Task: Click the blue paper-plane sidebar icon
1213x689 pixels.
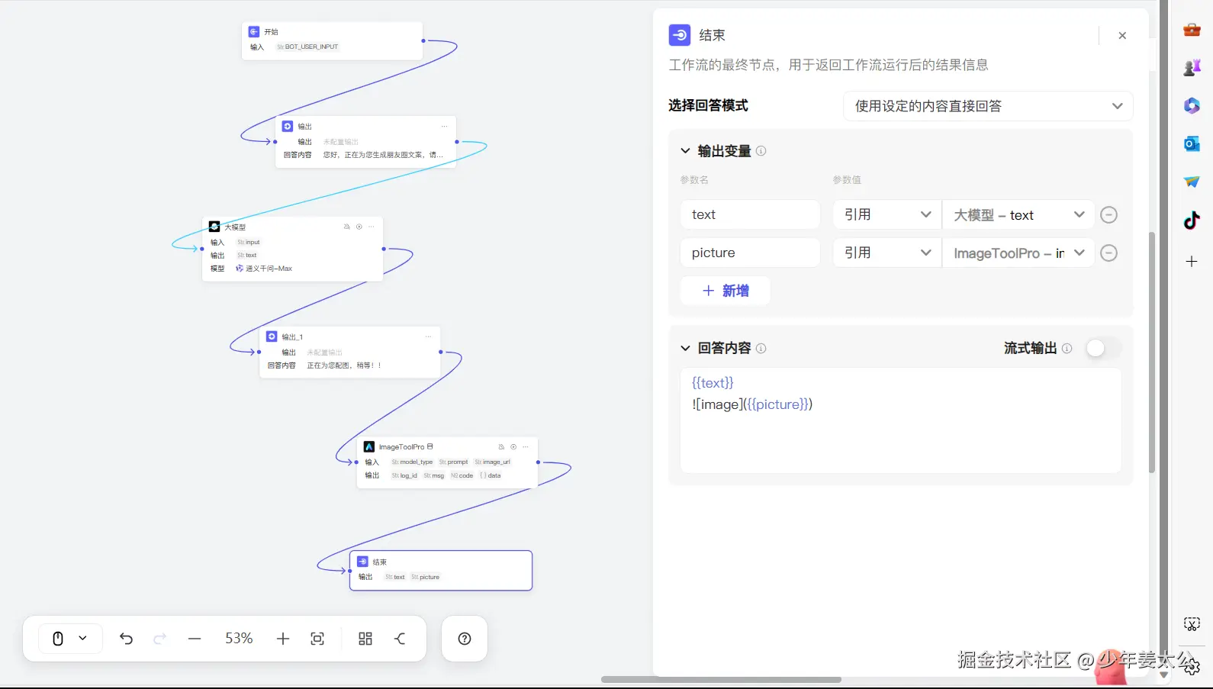Action: coord(1192,182)
